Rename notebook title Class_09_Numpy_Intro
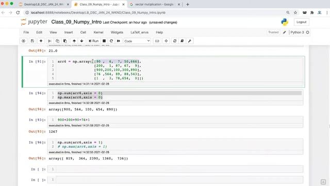The width and height of the screenshot is (330, 186). coord(76,22)
